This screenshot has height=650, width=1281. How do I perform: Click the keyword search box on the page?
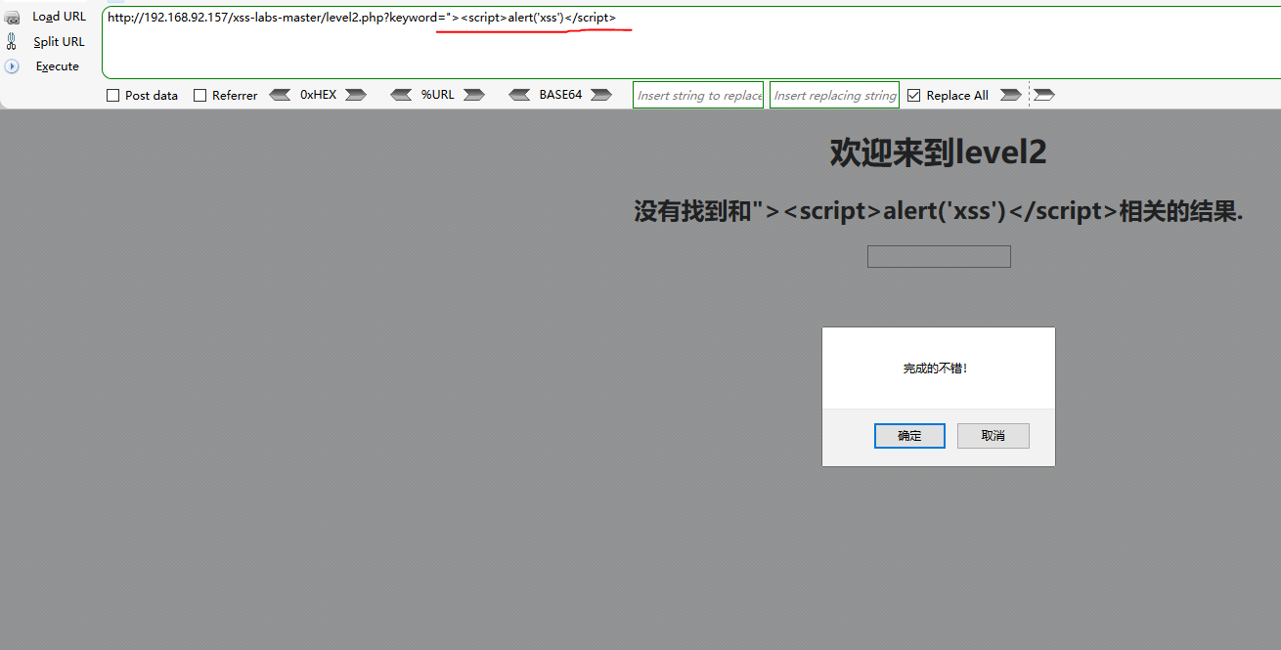click(x=939, y=256)
